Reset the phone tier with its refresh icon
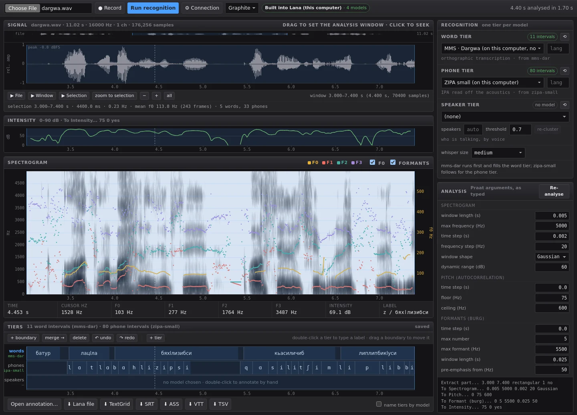The width and height of the screenshot is (577, 415). tap(565, 71)
